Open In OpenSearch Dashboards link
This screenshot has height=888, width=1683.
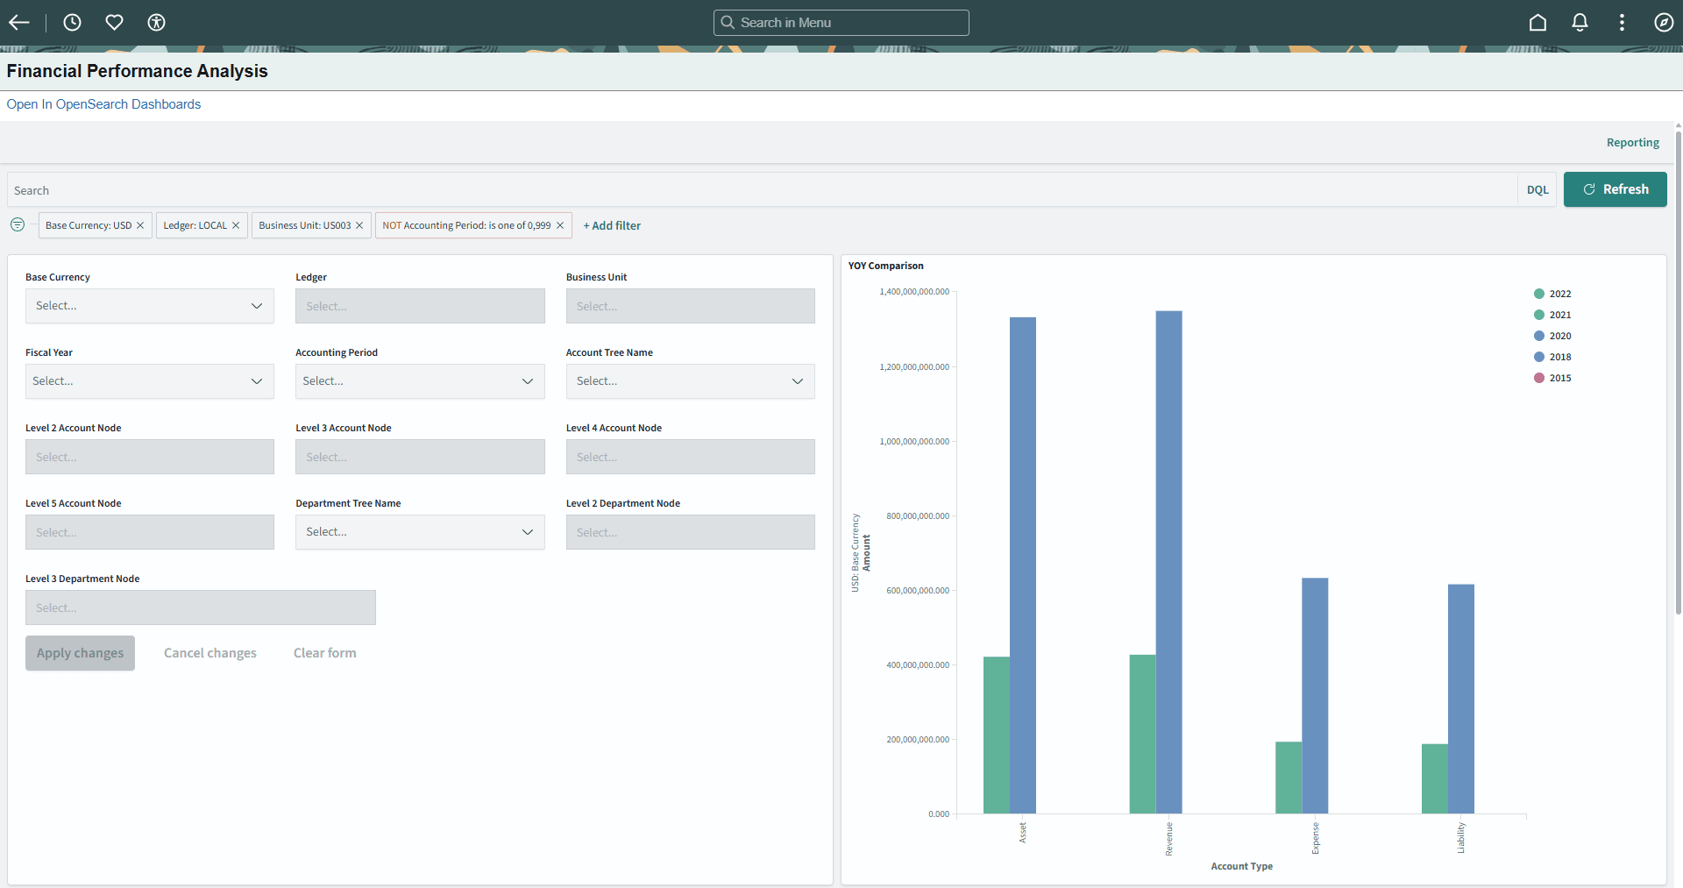pyautogui.click(x=103, y=103)
